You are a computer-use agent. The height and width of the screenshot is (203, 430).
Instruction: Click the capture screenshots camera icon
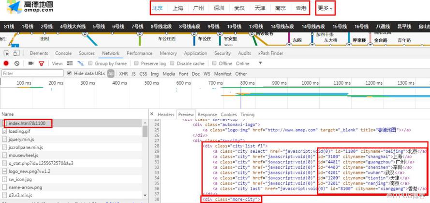pyautogui.click(x=31, y=63)
